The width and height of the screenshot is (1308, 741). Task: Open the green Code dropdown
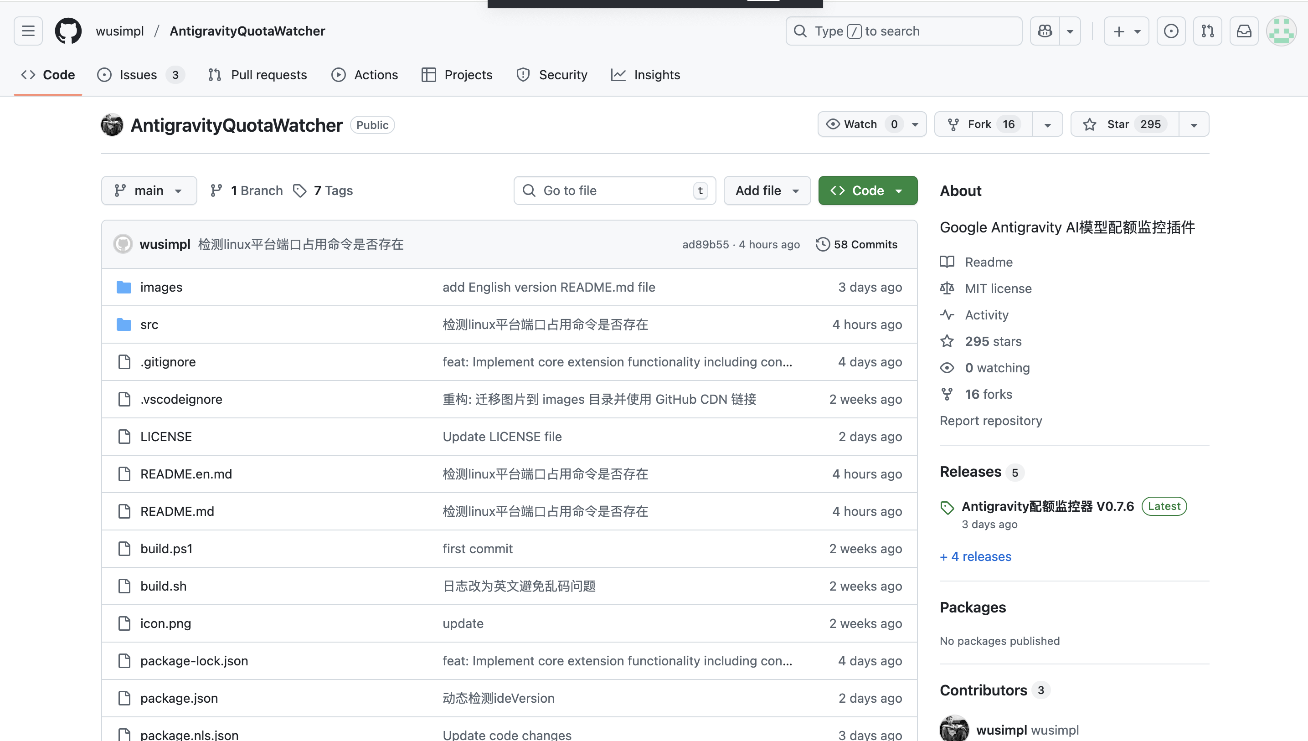point(867,190)
